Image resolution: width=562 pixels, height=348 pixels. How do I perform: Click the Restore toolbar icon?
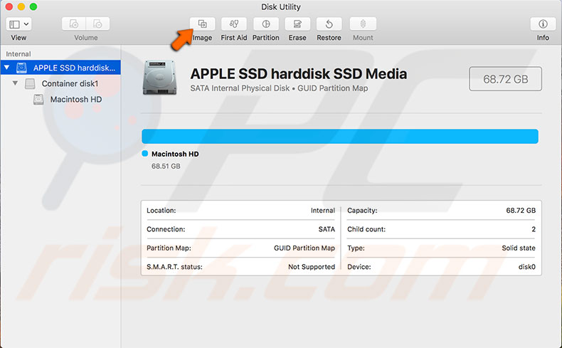click(x=329, y=24)
